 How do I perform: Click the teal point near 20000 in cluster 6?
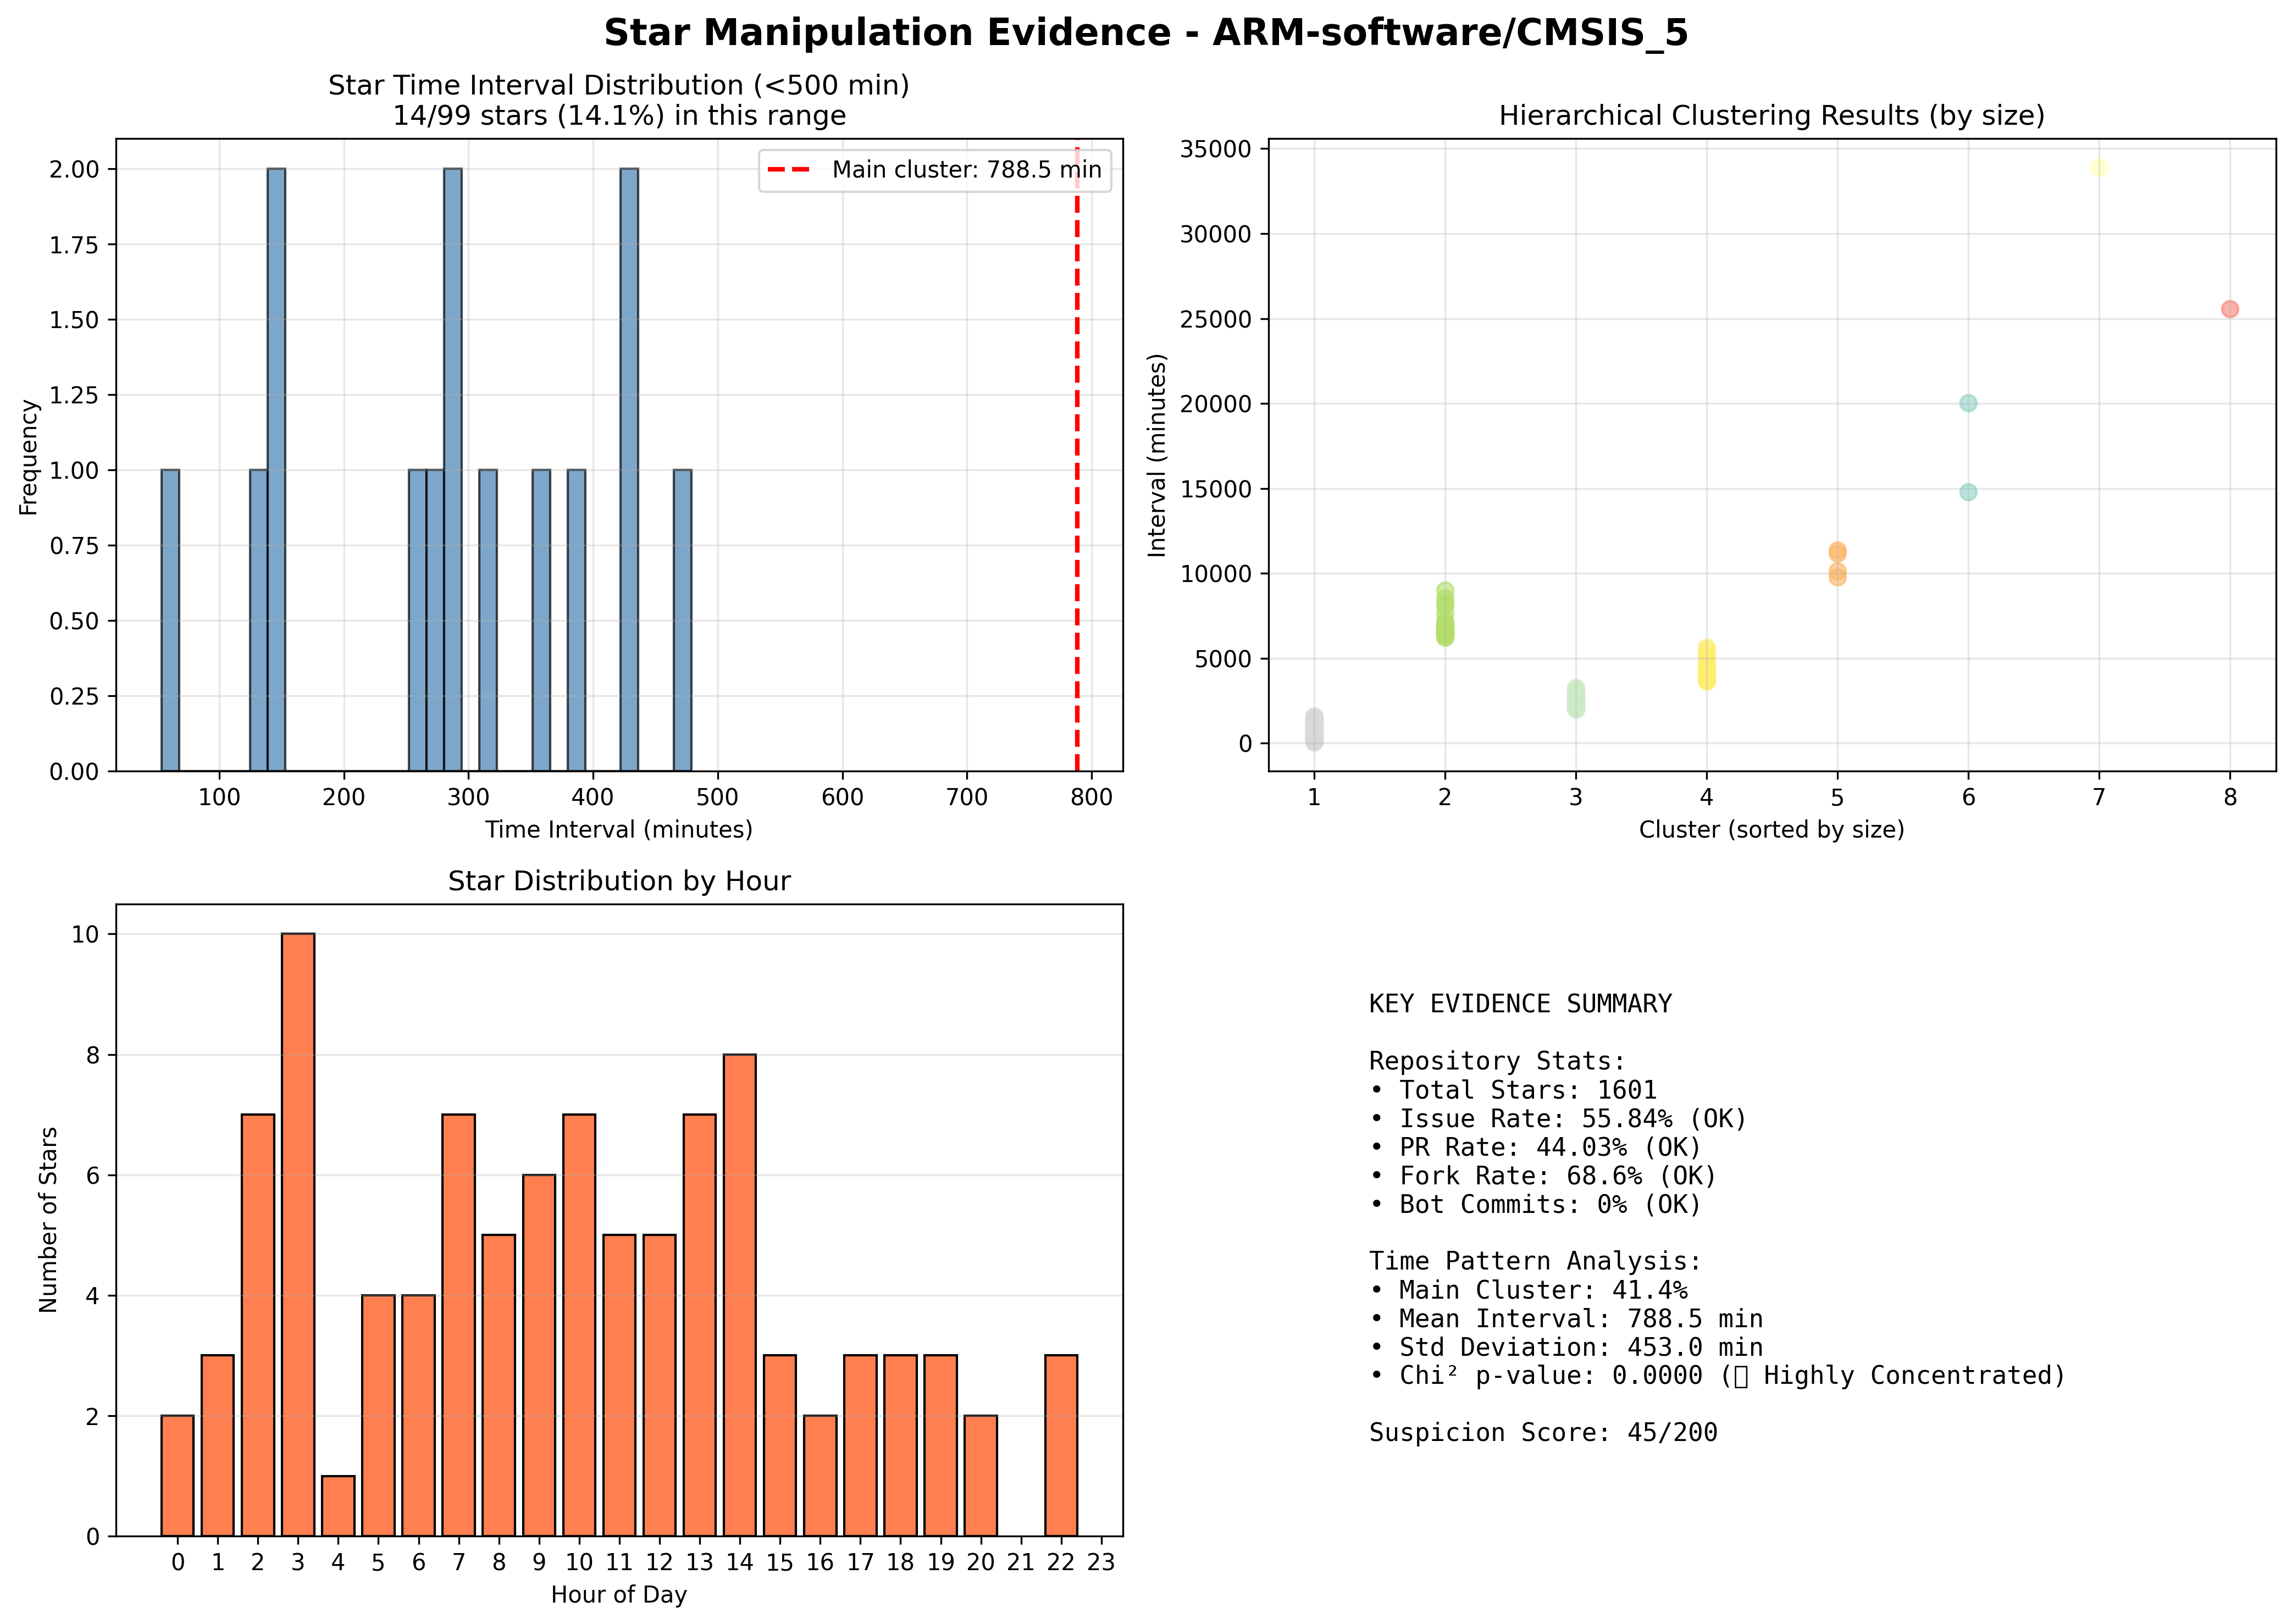(x=1968, y=403)
